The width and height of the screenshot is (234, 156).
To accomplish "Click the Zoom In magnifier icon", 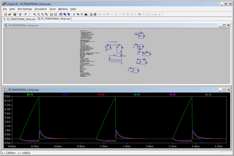I will click(34, 14).
